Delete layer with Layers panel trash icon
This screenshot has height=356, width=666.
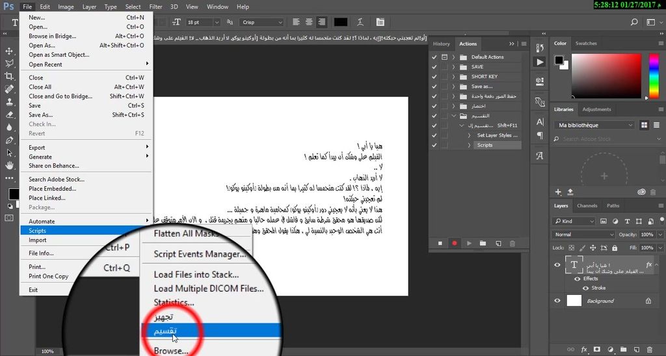[650, 349]
